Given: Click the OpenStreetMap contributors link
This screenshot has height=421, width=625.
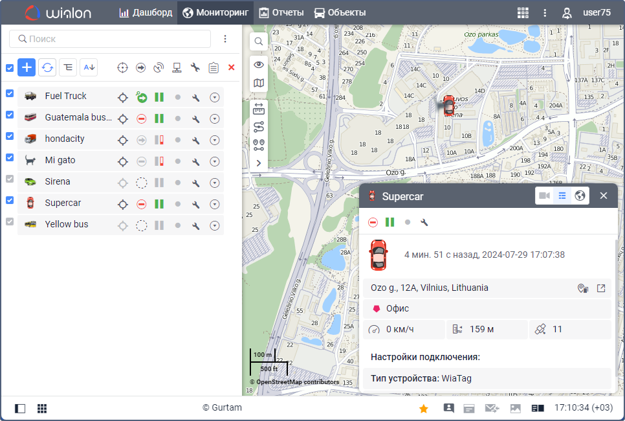Looking at the screenshot, I should click(x=297, y=382).
